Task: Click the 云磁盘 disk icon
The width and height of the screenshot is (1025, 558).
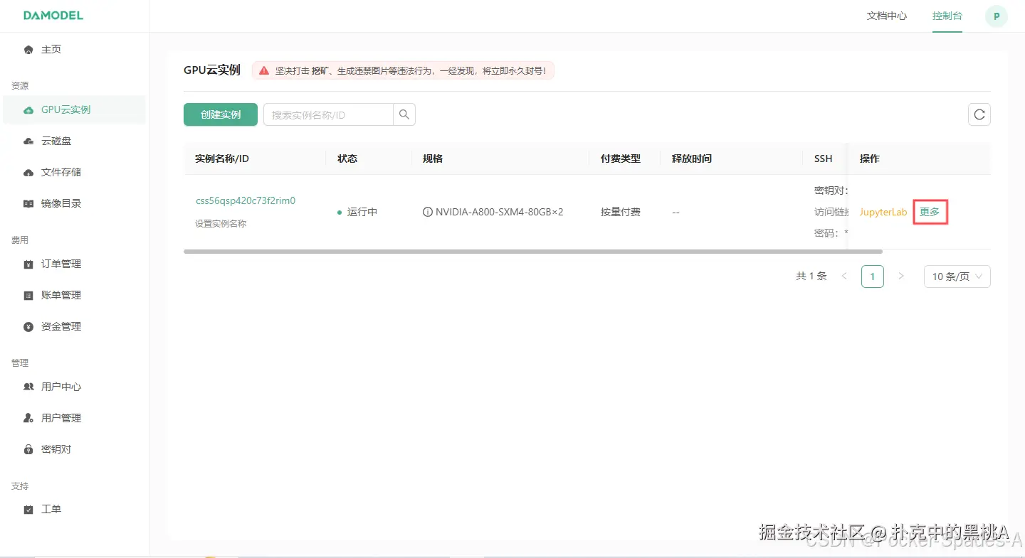Action: (28, 141)
